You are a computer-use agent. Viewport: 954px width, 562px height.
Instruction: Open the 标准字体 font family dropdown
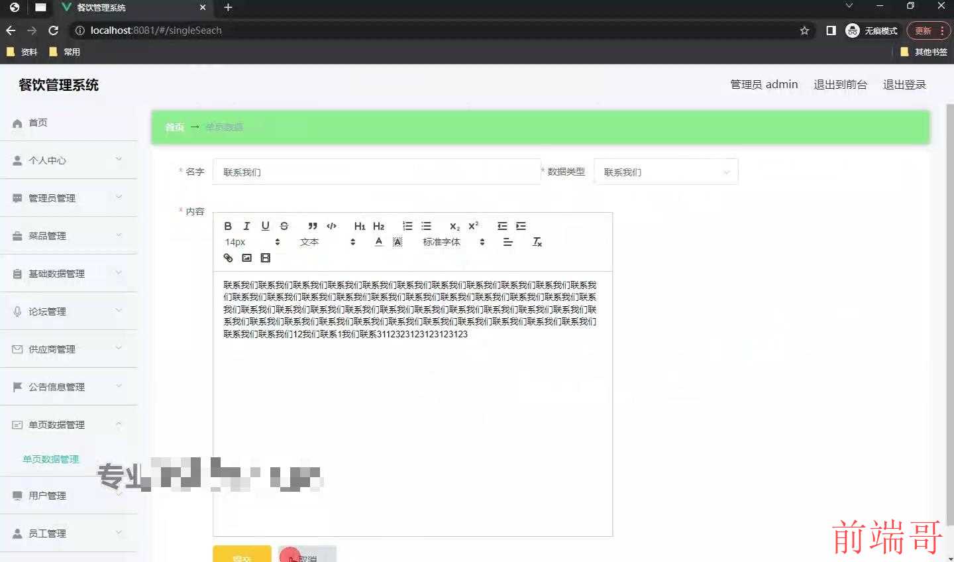tap(454, 242)
